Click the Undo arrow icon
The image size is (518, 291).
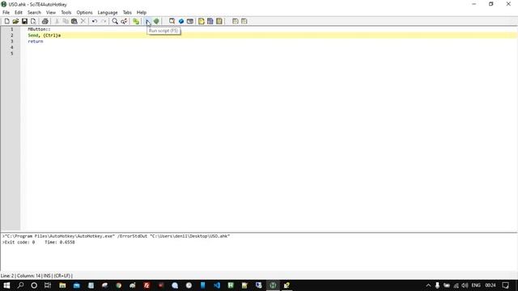click(x=95, y=22)
